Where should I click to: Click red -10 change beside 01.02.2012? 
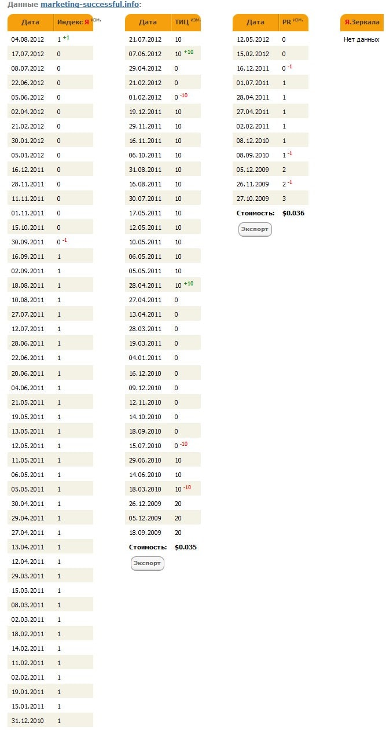(183, 96)
